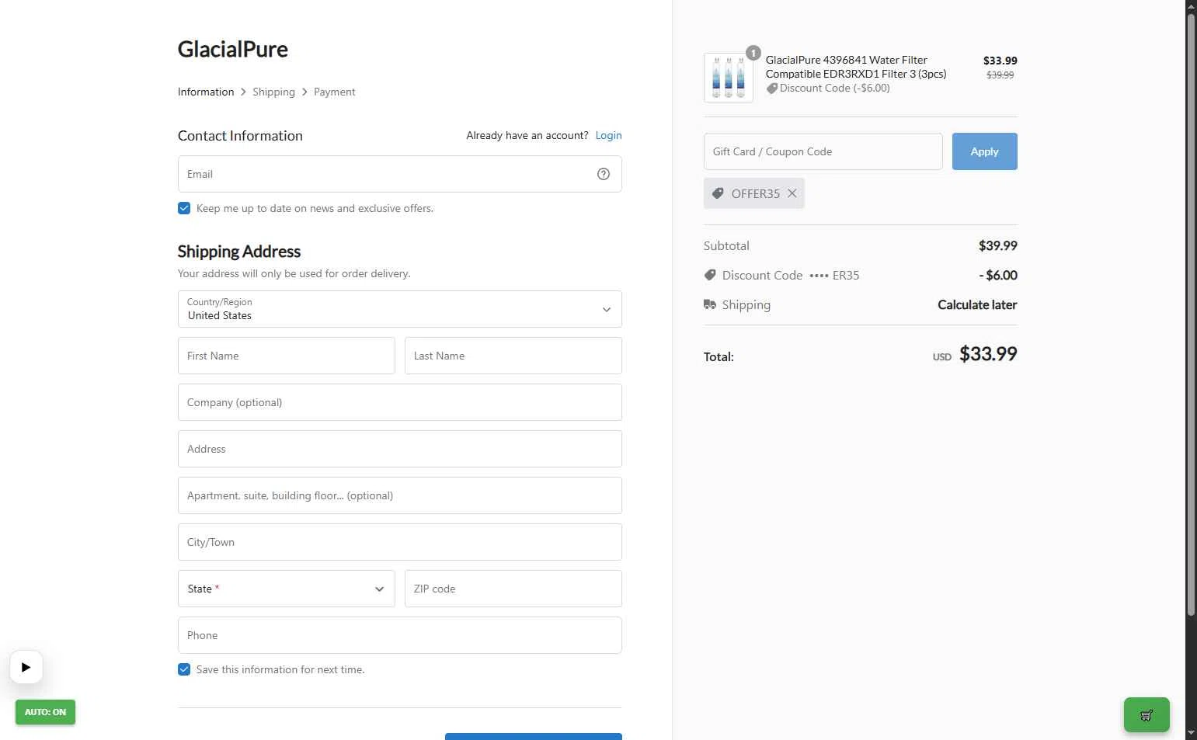Click the scrollbar down arrow
1197x740 pixels.
pyautogui.click(x=1191, y=733)
